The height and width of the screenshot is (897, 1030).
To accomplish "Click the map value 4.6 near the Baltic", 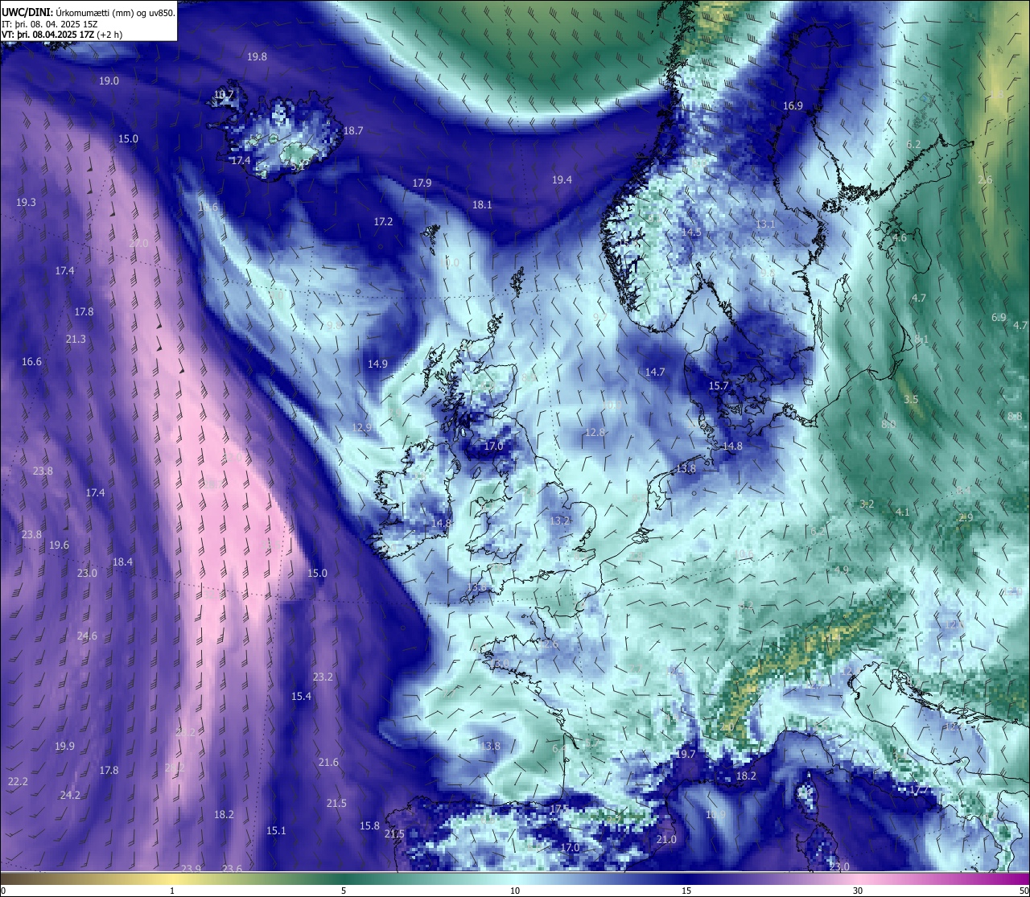I will click(x=900, y=237).
